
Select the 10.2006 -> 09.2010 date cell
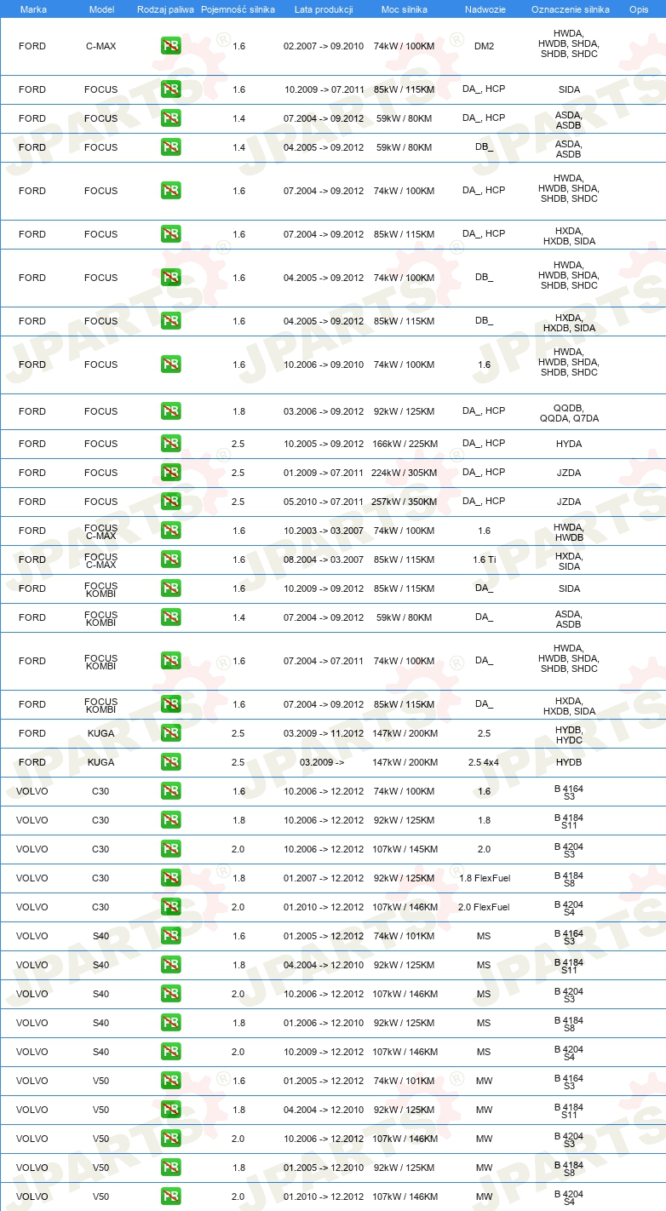pos(324,364)
